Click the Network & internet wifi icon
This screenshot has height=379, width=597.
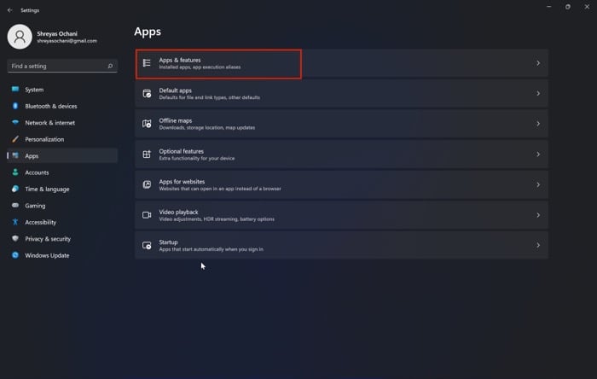pos(15,122)
